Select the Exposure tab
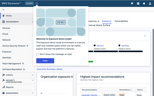 point(107,21)
